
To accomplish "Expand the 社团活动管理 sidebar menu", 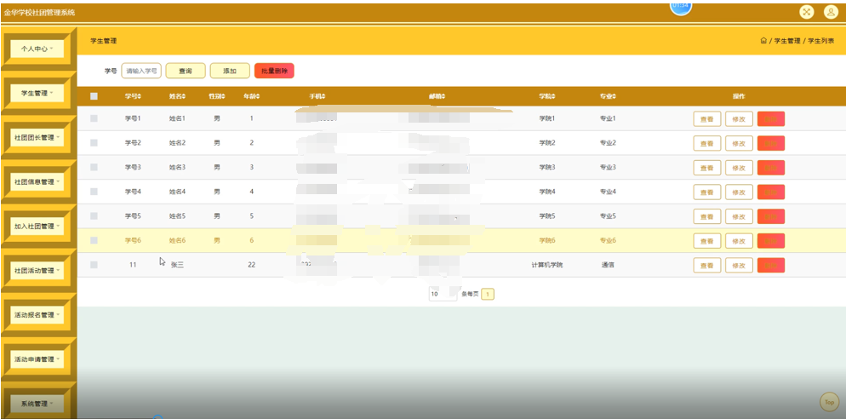I will (x=37, y=271).
